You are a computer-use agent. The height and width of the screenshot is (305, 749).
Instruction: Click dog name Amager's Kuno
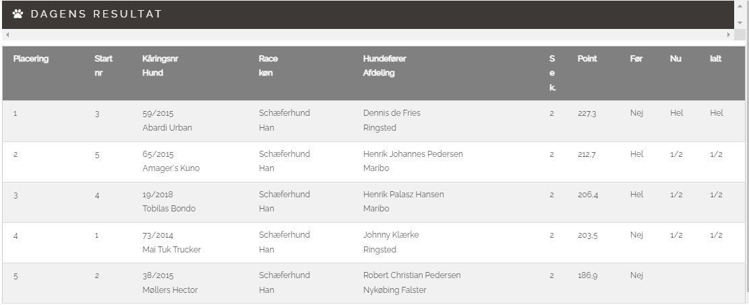click(x=171, y=168)
